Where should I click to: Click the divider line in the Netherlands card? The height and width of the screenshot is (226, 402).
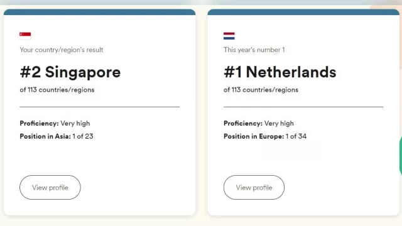point(303,107)
